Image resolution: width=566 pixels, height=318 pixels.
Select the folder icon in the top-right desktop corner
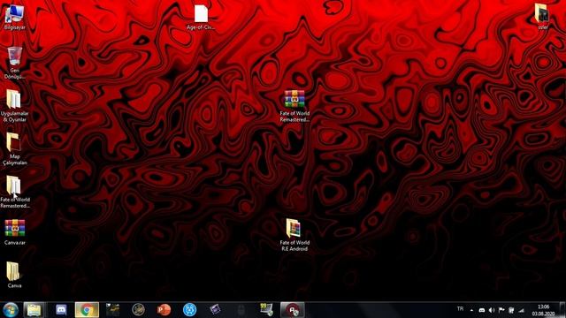[542, 17]
